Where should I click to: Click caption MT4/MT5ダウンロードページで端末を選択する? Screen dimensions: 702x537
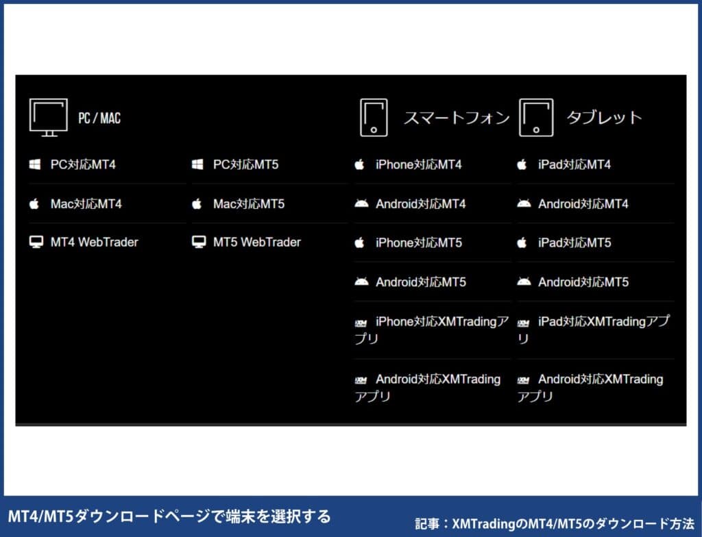(169, 516)
